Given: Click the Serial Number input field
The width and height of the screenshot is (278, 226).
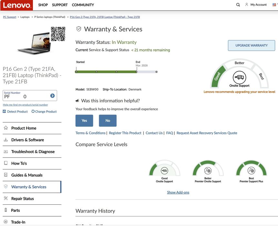Looking at the screenshot, I should pyautogui.click(x=30, y=95).
